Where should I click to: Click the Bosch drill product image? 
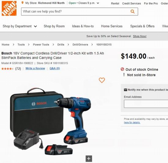tap(51, 122)
